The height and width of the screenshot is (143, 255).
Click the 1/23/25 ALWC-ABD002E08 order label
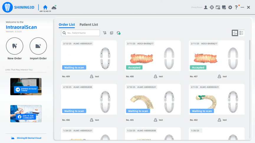142,131
